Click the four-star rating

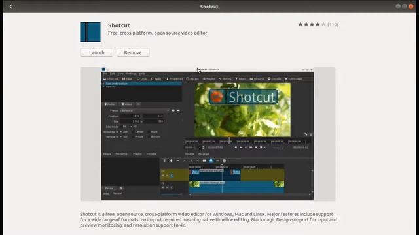[312, 25]
